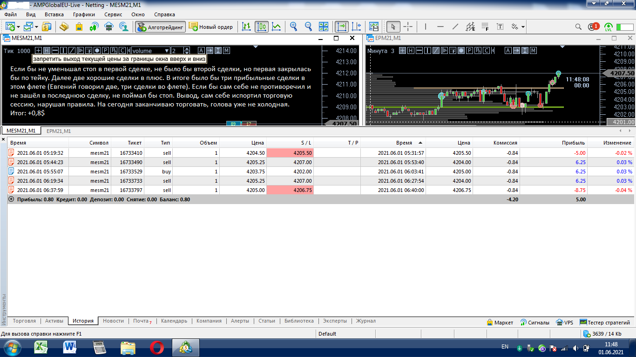Click the green LVL level icon

click(x=609, y=26)
